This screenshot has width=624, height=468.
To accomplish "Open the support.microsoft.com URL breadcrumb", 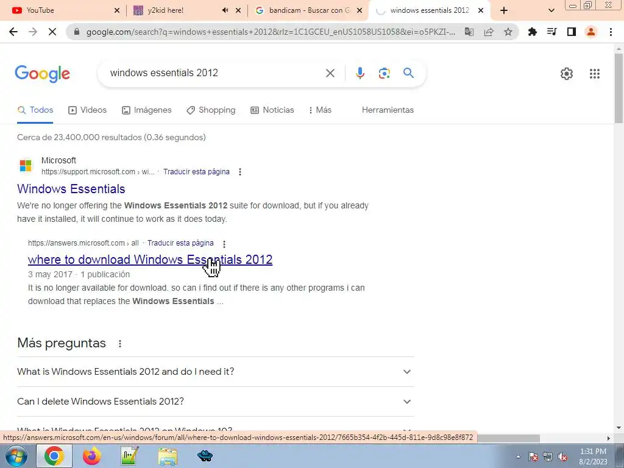I will point(98,172).
